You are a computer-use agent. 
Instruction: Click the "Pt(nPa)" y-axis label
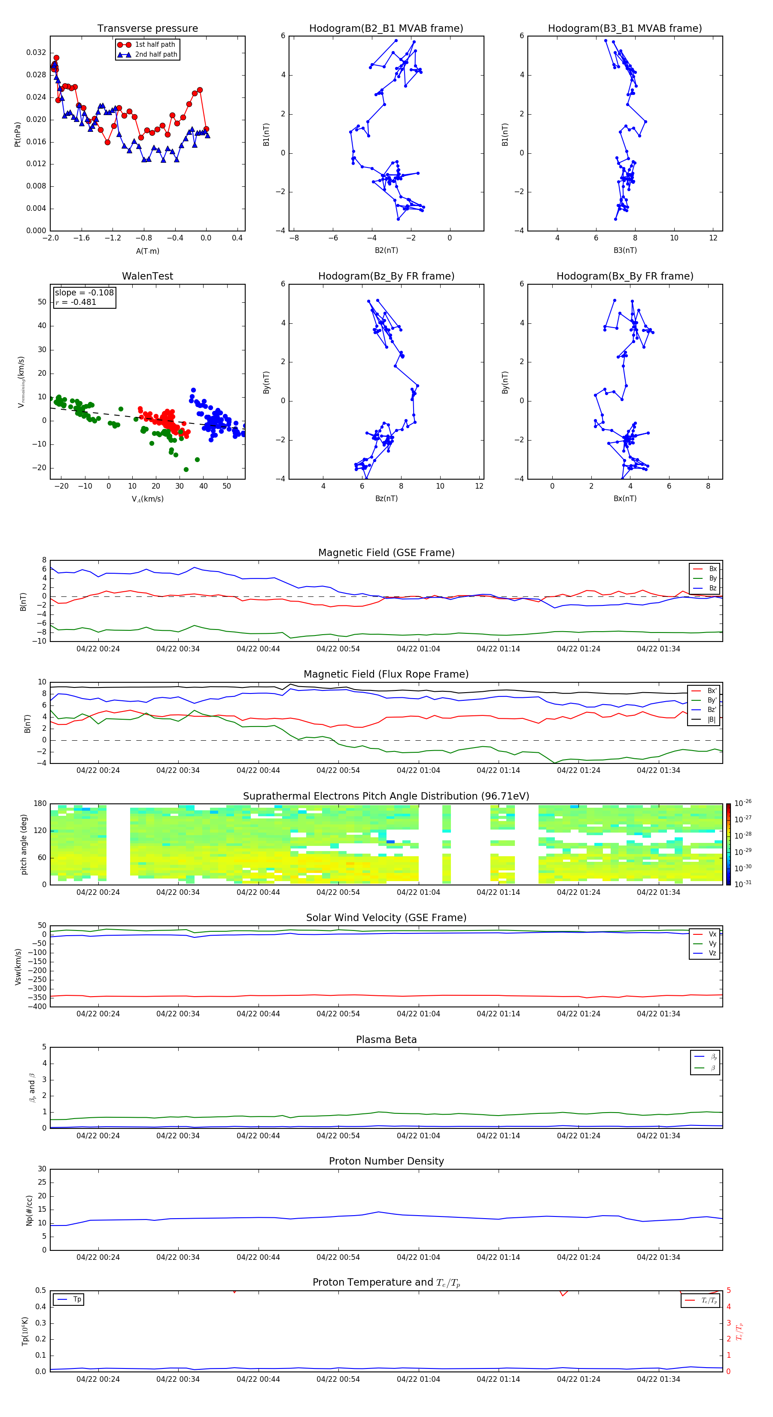tap(17, 134)
